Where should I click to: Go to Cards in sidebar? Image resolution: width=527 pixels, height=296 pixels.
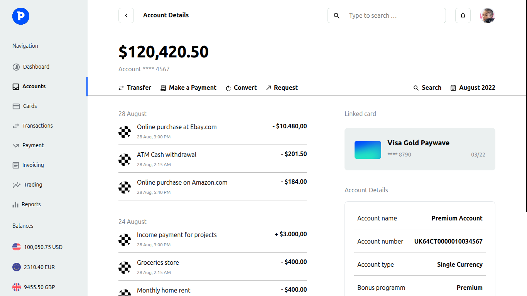(30, 106)
